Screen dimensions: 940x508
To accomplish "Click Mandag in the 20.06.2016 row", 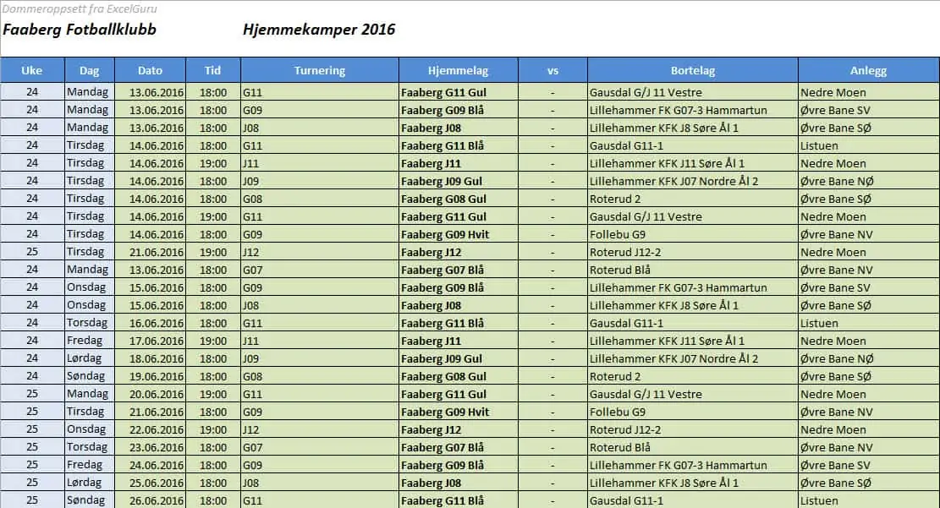I will coord(87,394).
